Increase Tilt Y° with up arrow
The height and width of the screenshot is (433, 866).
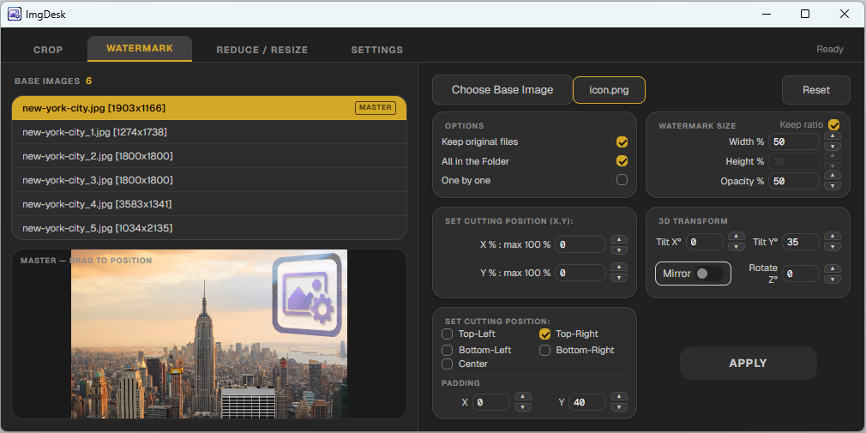pyautogui.click(x=833, y=237)
